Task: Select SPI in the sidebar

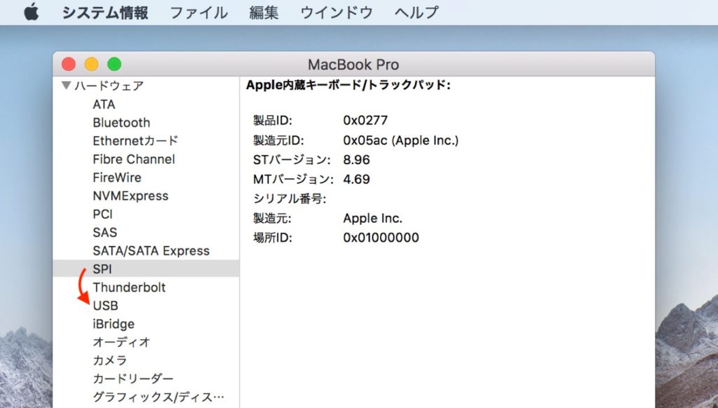Action: pos(103,268)
